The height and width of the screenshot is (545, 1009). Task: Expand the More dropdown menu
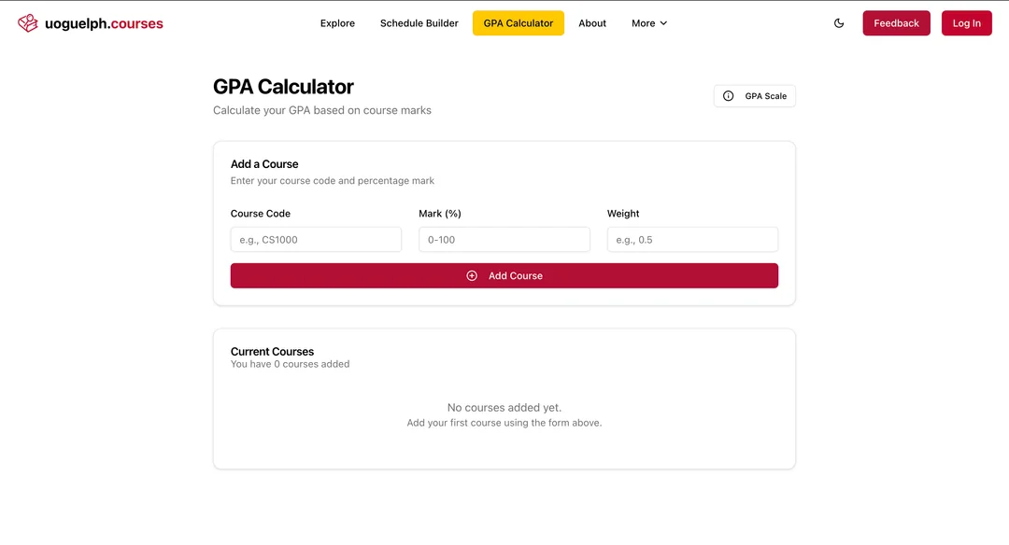tap(648, 23)
